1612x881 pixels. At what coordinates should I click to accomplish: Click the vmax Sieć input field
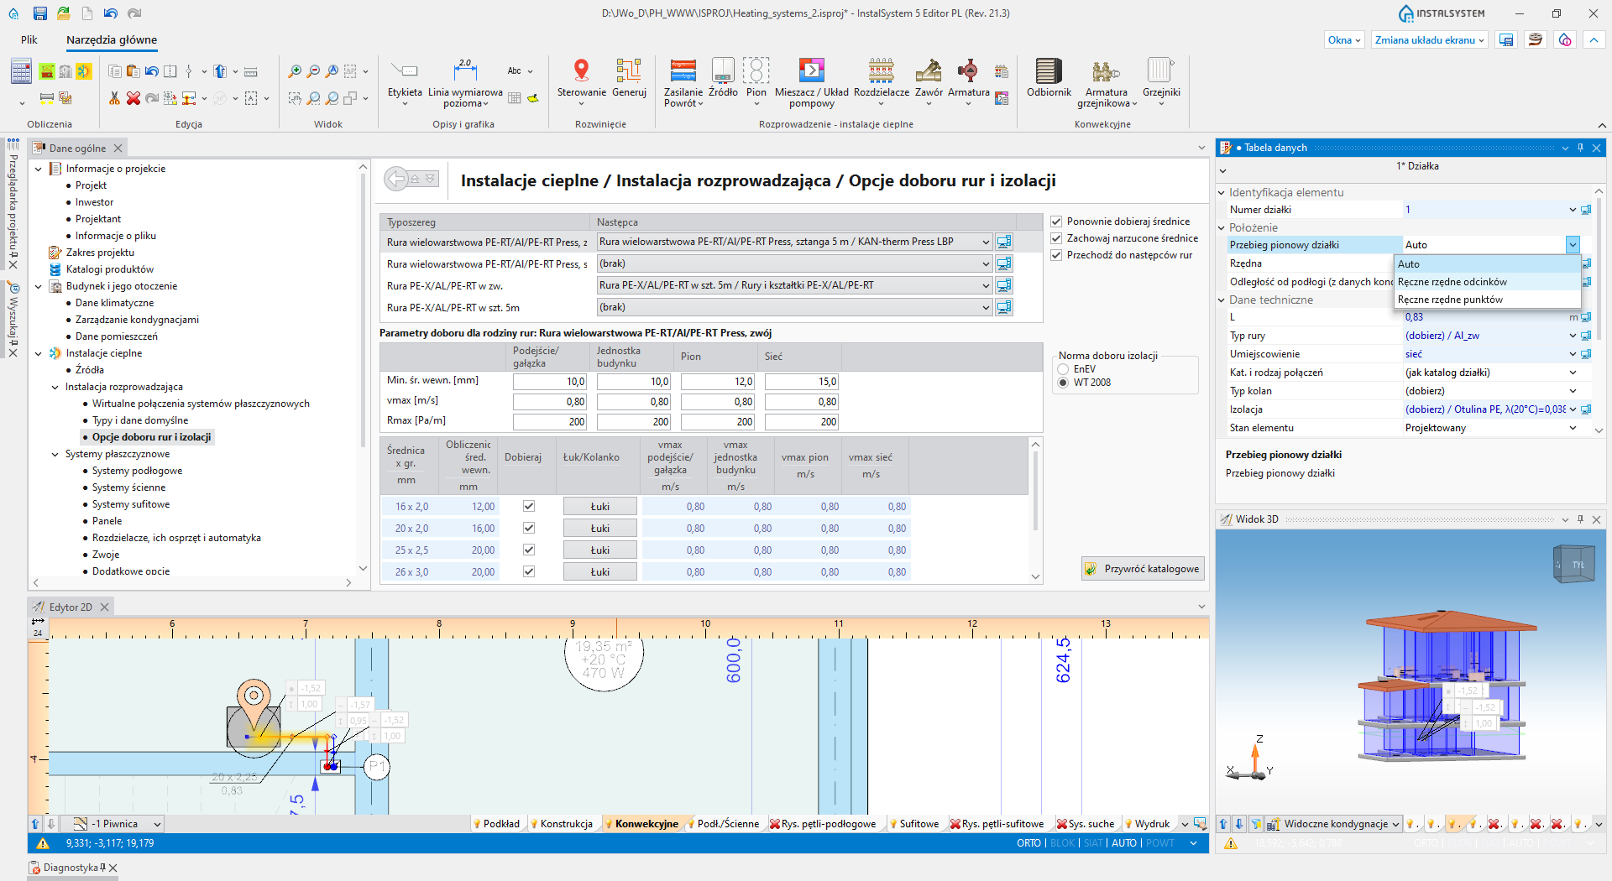pyautogui.click(x=801, y=402)
